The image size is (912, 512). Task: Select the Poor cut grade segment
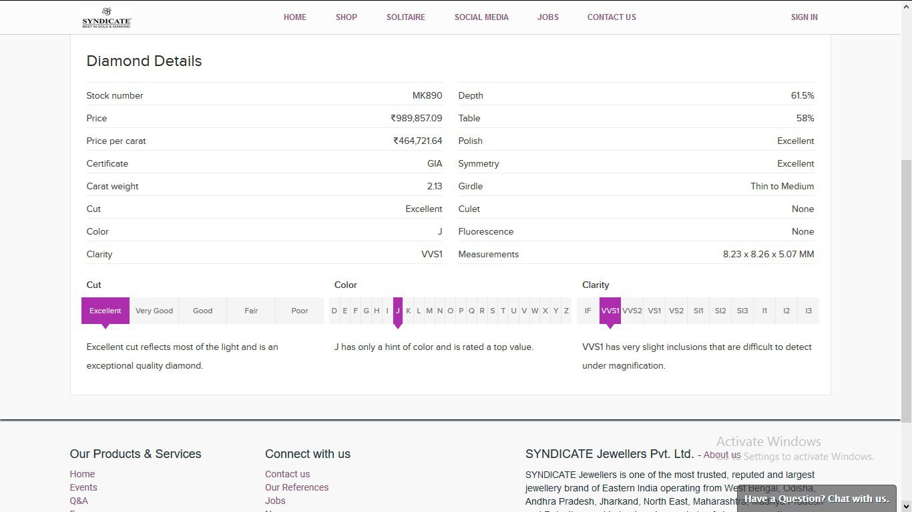coord(300,311)
